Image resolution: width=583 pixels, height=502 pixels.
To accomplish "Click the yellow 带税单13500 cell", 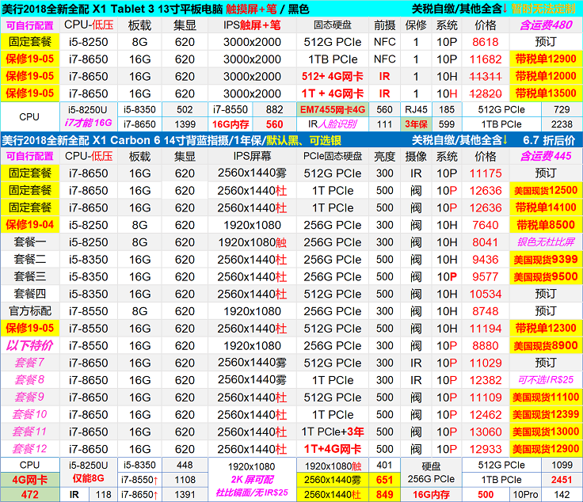I will click(545, 93).
